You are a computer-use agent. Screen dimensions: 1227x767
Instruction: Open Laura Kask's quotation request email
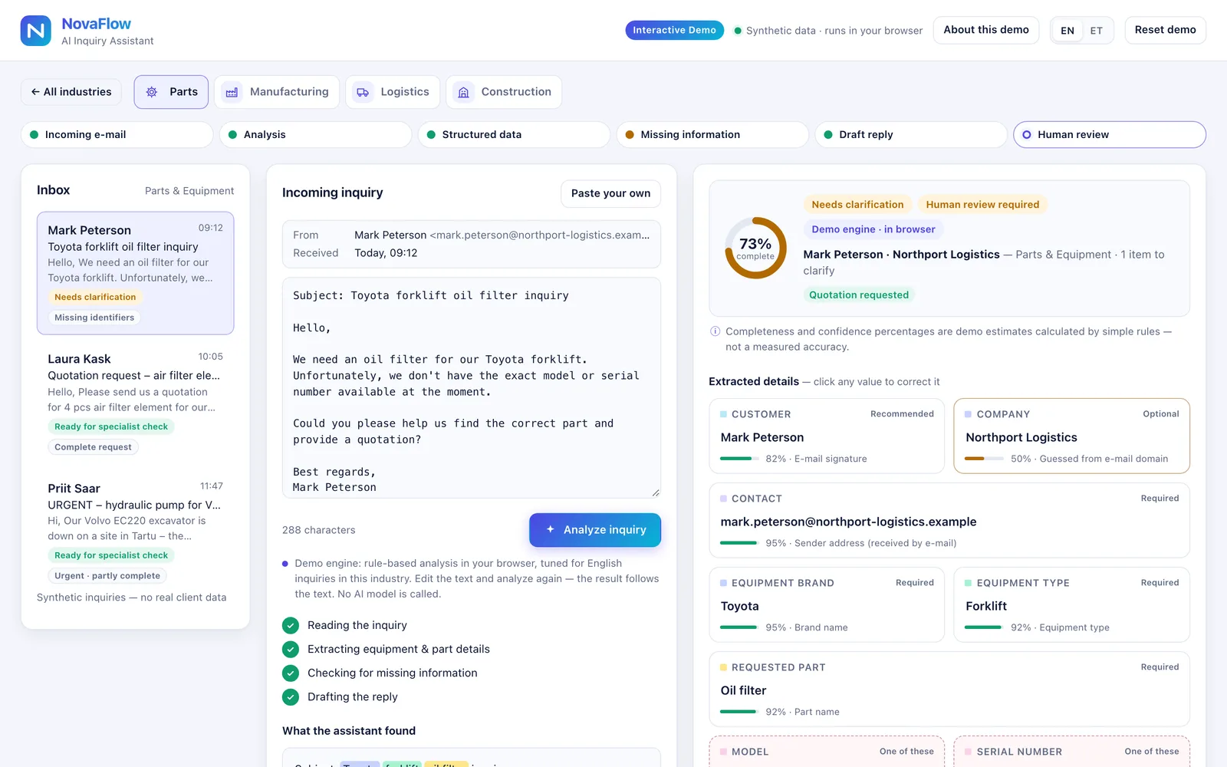click(x=136, y=403)
